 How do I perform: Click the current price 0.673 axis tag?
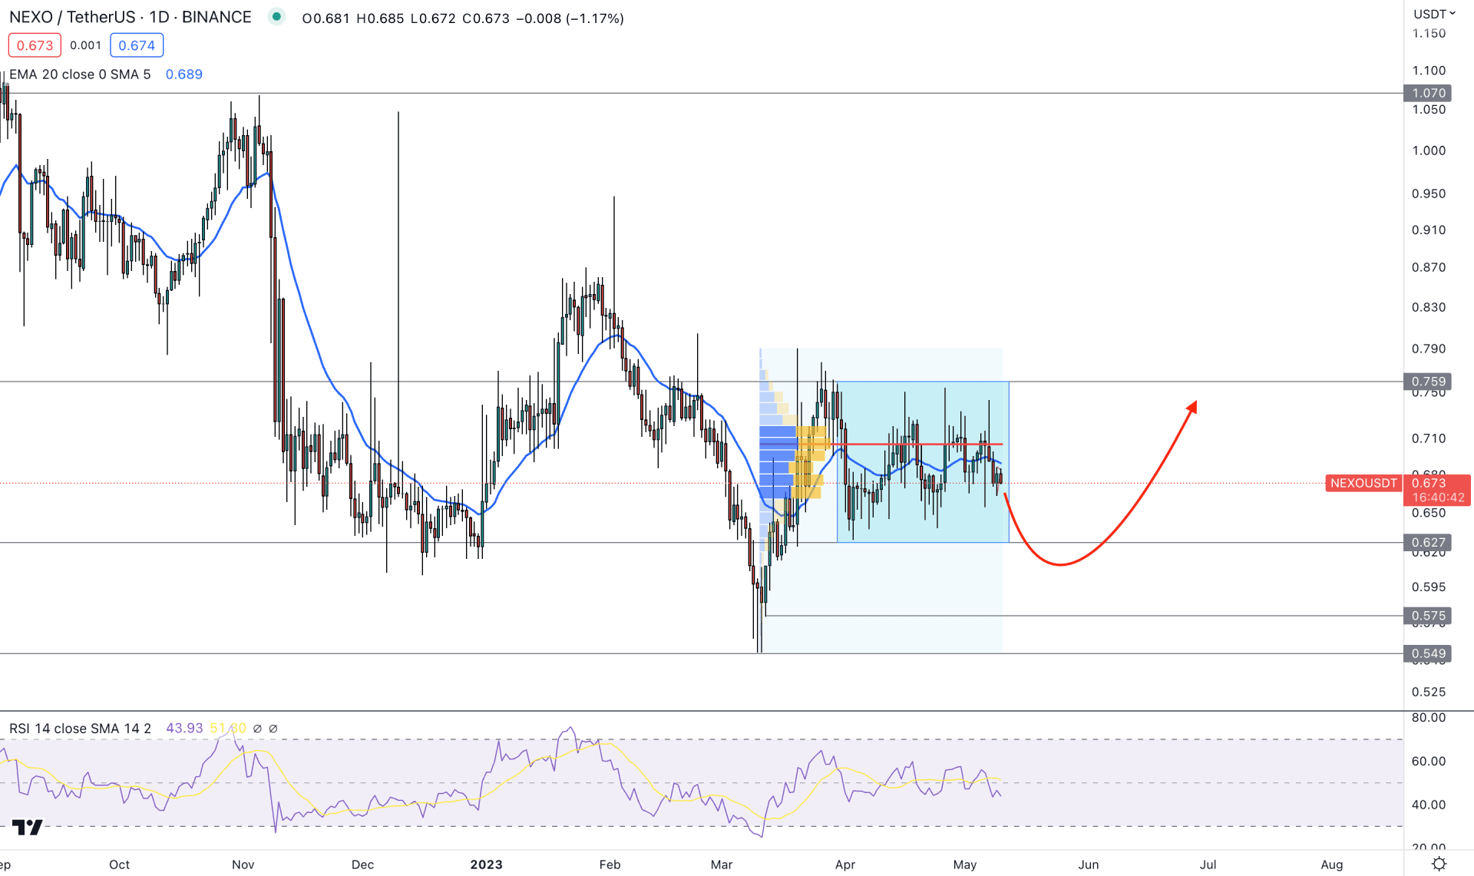point(1437,490)
